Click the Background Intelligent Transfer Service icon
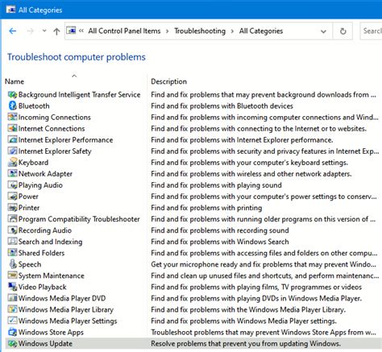The width and height of the screenshot is (382, 352). (12, 94)
